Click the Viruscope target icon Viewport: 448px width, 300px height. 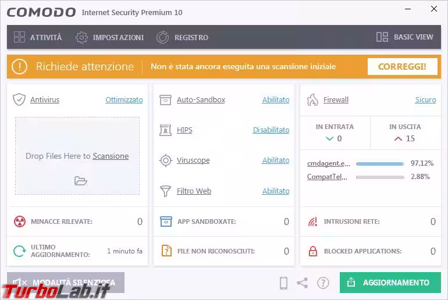tap(166, 160)
